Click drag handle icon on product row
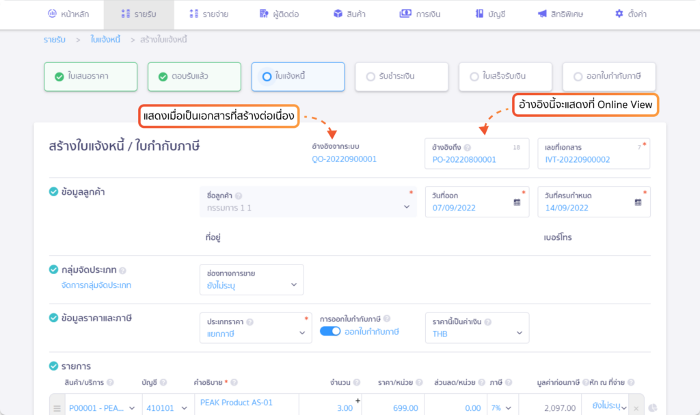The width and height of the screenshot is (700, 415). 57,408
